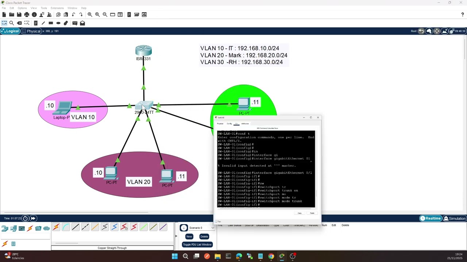Open the Physical tab in Switch0 window

click(x=220, y=124)
